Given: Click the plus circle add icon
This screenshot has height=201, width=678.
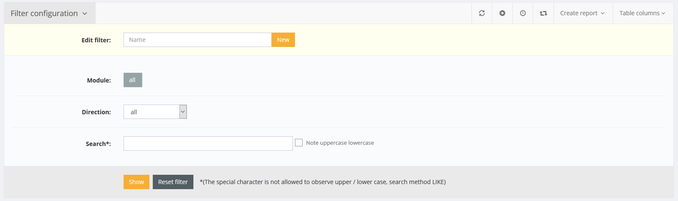Looking at the screenshot, I should [x=502, y=13].
